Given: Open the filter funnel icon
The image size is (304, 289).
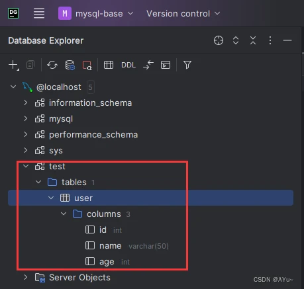Looking at the screenshot, I should coord(187,65).
